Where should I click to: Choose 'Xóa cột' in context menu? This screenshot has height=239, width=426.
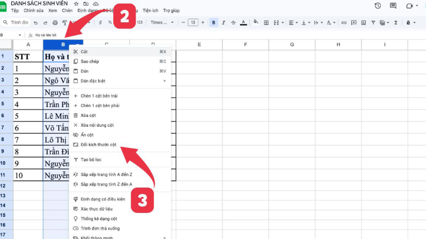click(89, 115)
